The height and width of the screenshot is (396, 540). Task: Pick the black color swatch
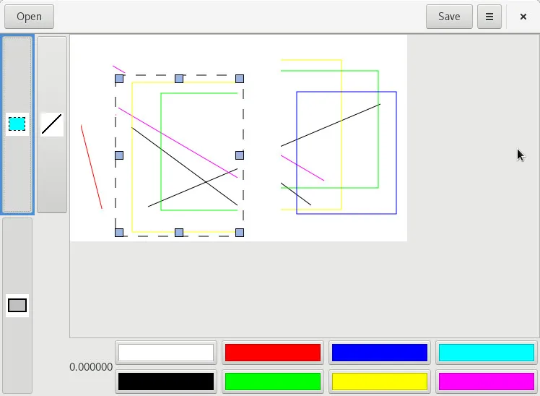166,382
